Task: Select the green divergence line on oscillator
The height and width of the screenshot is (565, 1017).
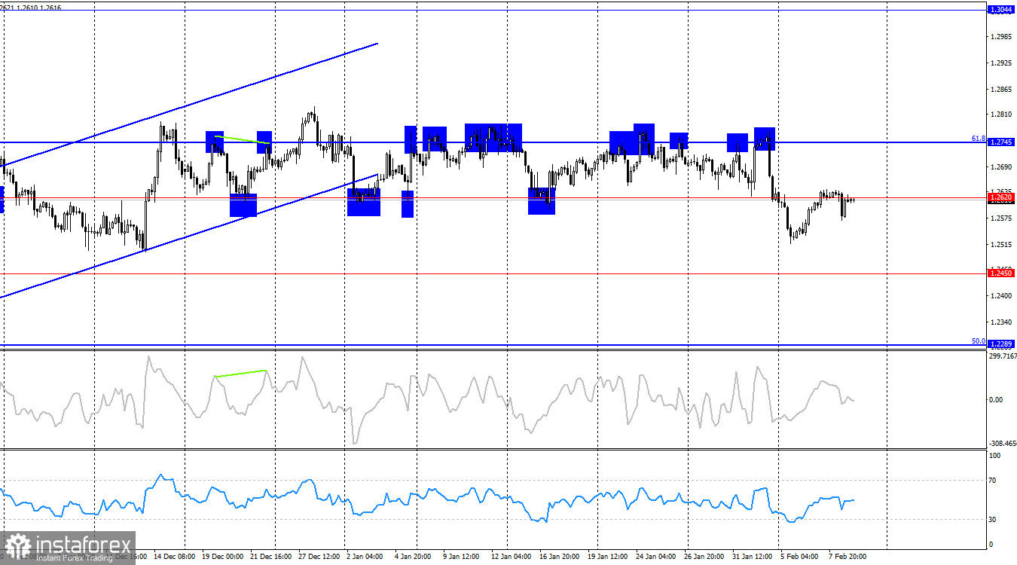Action: pos(240,373)
